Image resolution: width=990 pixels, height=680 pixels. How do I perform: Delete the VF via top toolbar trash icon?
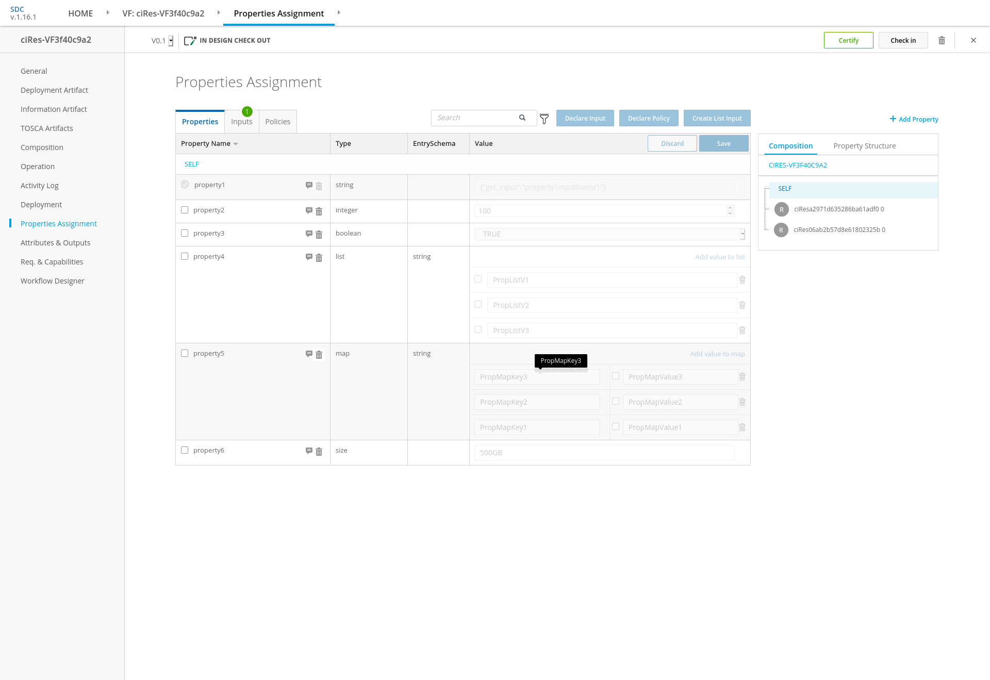[942, 40]
